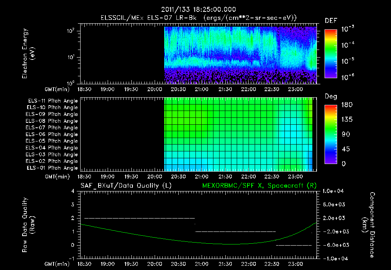
Task: Click the plot title timestamp 2011/133 18:25:00.000
Action: [x=199, y=10]
